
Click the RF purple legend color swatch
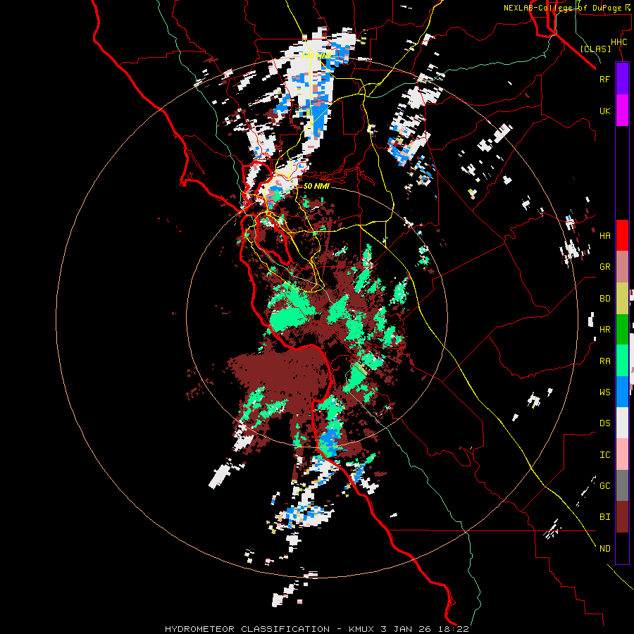pos(622,79)
